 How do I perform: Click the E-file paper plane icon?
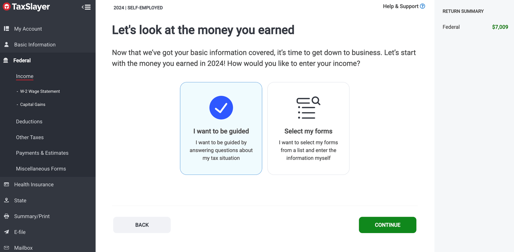point(6,232)
